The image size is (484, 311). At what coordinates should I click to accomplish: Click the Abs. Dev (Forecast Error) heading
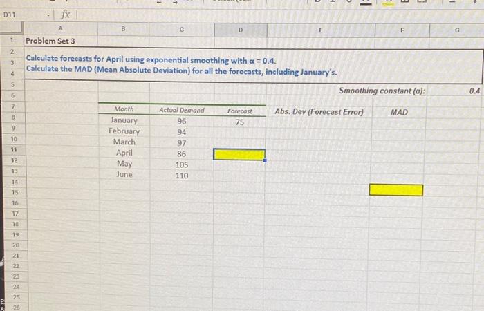click(x=319, y=112)
